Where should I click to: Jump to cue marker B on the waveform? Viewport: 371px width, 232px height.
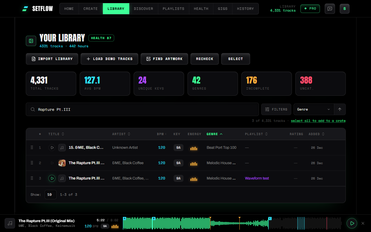(x=154, y=218)
